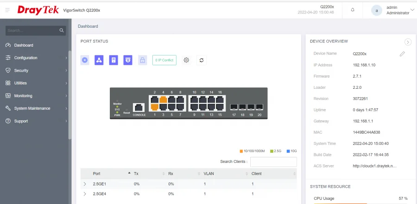Screen dimensions: 417x204
Task: Click the hamburger menu icon
Action: click(x=7, y=10)
